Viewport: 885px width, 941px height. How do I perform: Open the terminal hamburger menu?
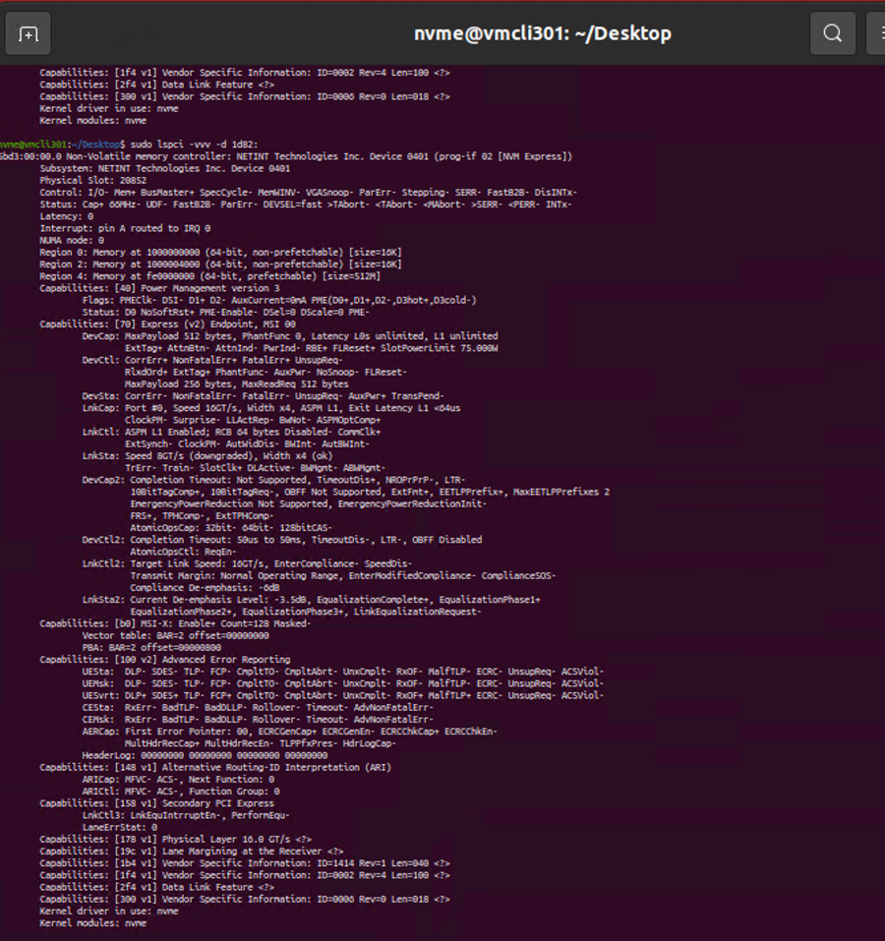877,33
